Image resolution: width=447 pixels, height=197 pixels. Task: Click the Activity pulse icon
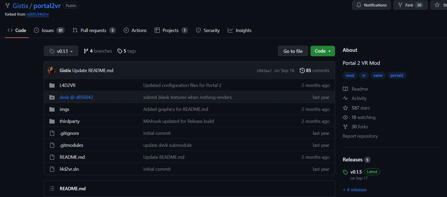point(345,98)
